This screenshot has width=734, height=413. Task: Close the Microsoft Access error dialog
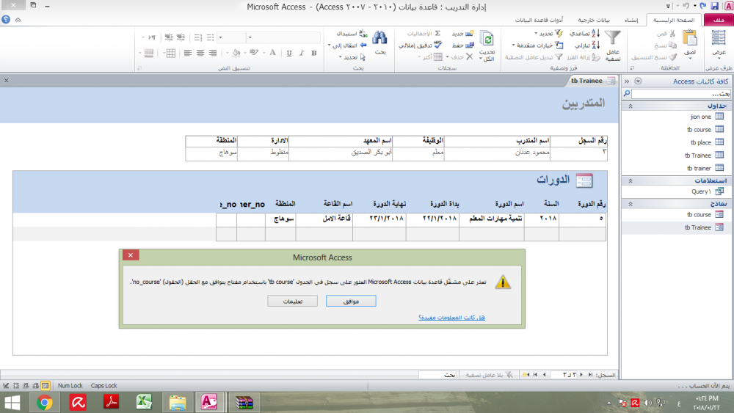click(131, 255)
